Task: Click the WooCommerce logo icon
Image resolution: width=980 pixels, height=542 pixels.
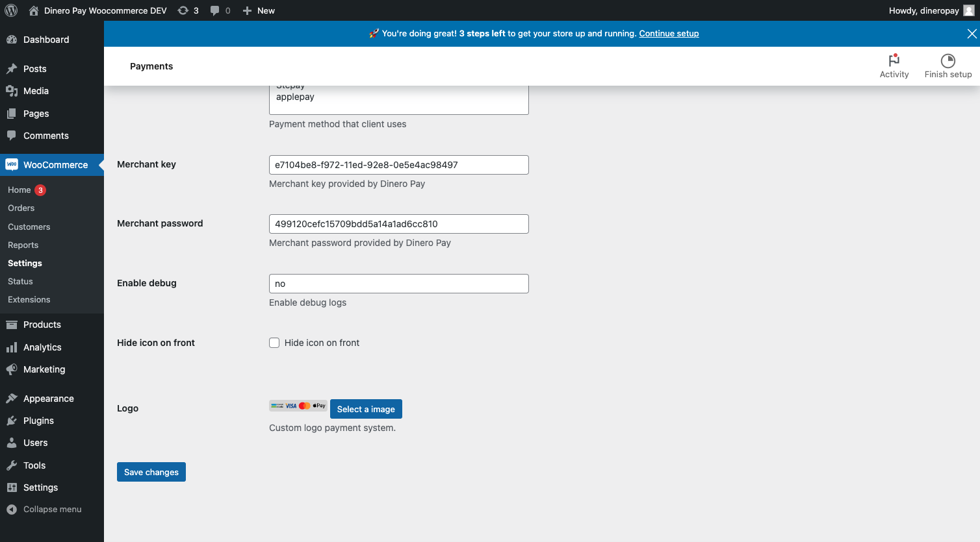Action: click(12, 165)
